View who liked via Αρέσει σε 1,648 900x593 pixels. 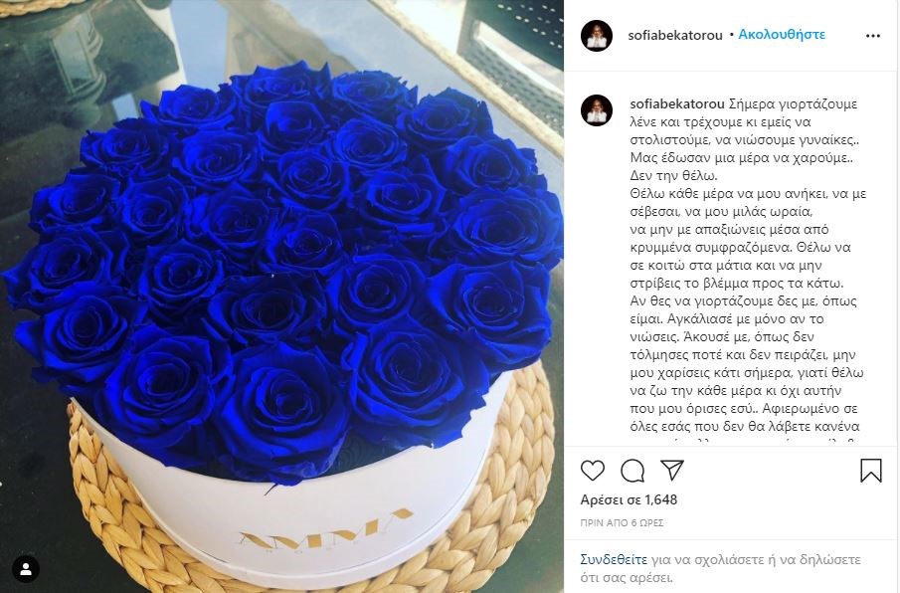pyautogui.click(x=629, y=500)
